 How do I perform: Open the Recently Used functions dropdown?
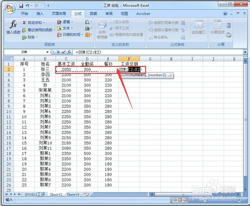tap(38, 30)
